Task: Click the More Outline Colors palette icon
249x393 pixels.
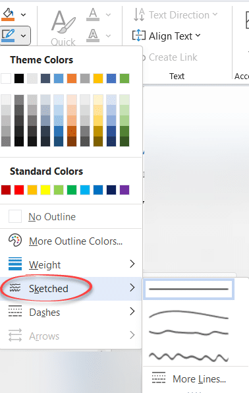Action: click(15, 241)
